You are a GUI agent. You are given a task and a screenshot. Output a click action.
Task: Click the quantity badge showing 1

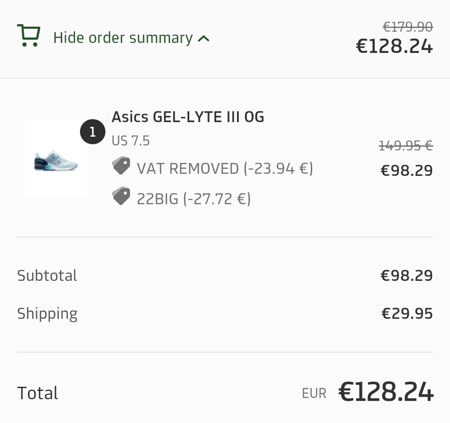tap(92, 132)
